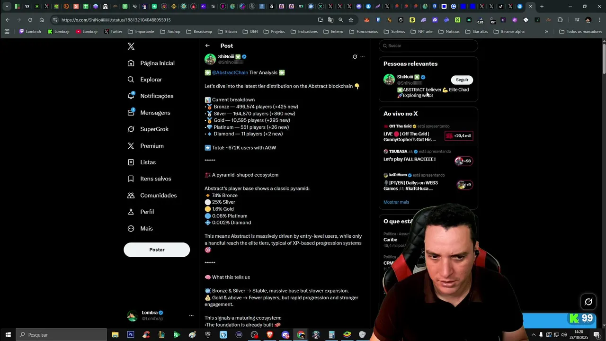606x341 pixels.
Task: Click the Mais circle icon
Action: coord(131,228)
